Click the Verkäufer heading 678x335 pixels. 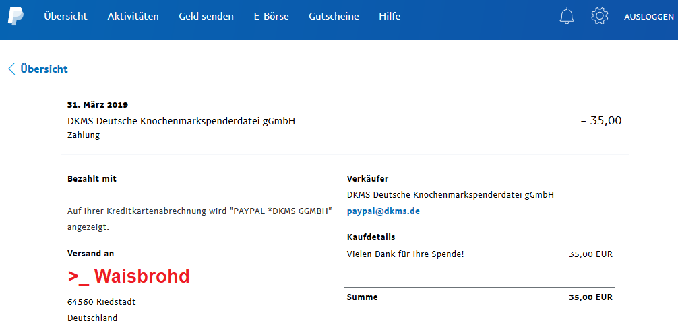[367, 178]
